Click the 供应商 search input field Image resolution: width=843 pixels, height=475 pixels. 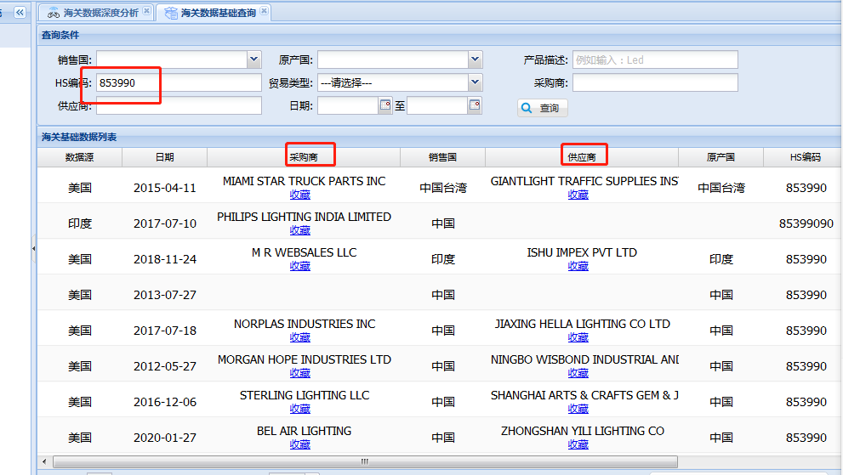click(179, 106)
